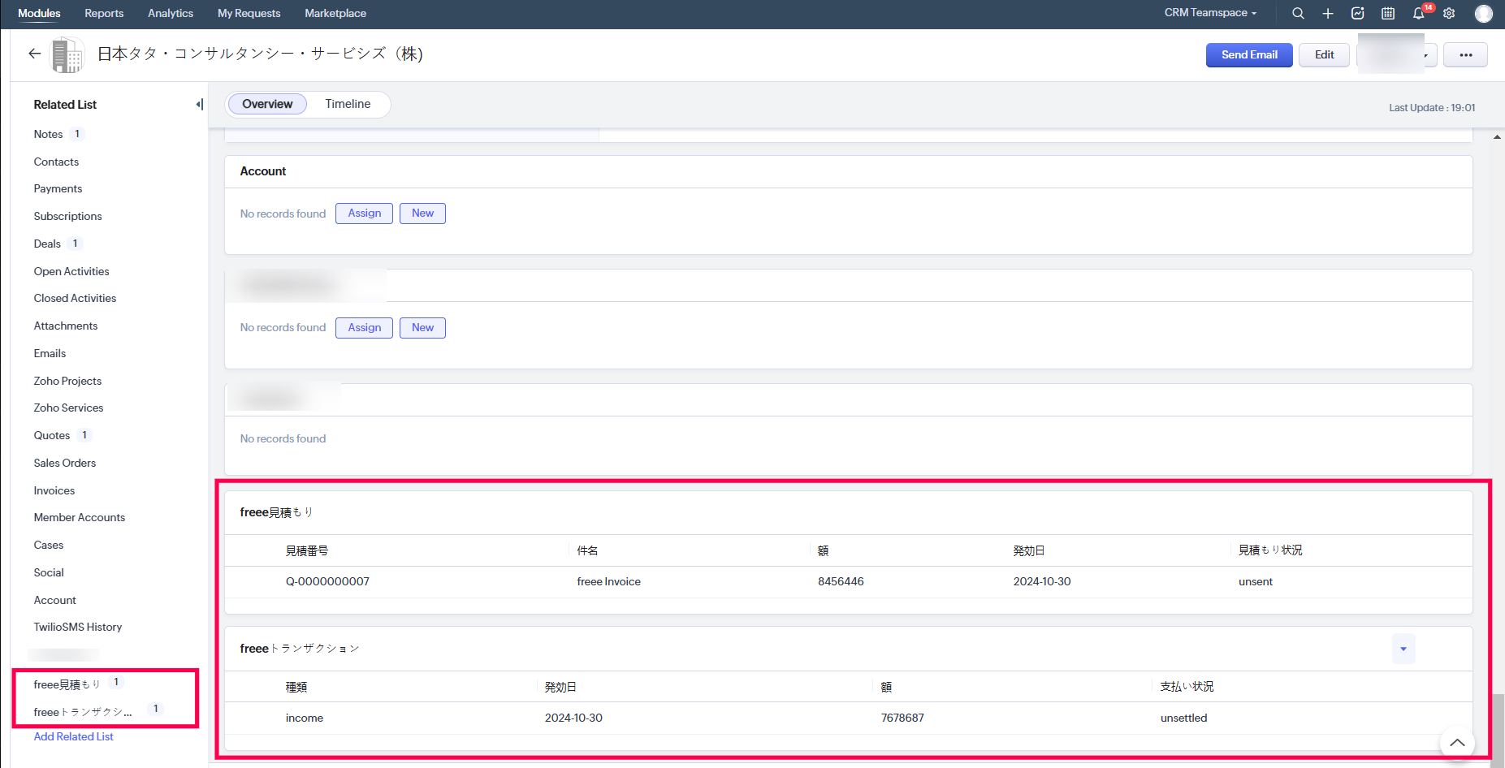Image resolution: width=1505 pixels, height=768 pixels.
Task: Click the Add Related List link
Action: tap(73, 736)
